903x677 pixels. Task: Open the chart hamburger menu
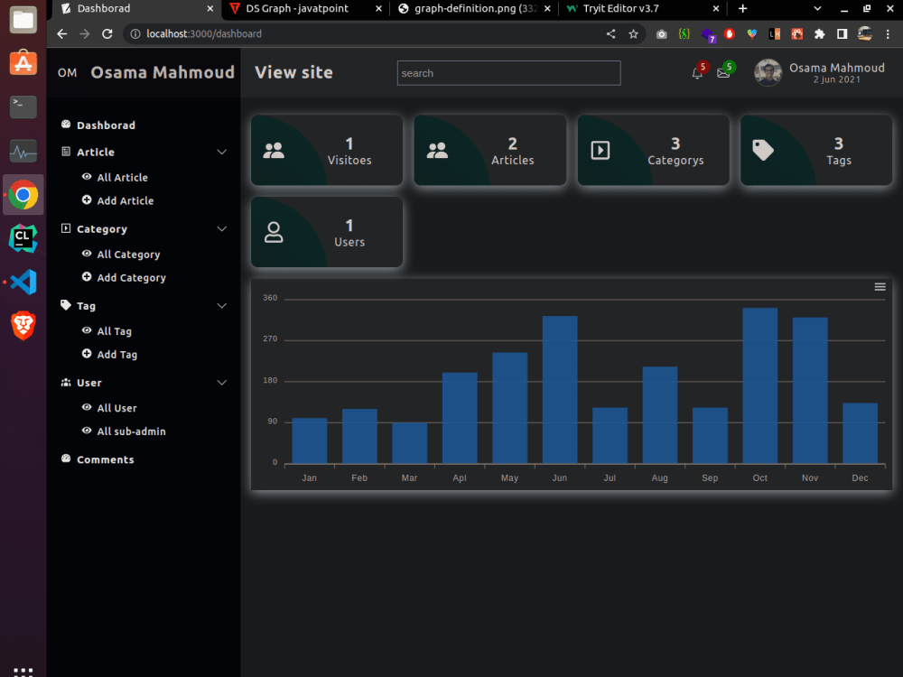pos(880,287)
